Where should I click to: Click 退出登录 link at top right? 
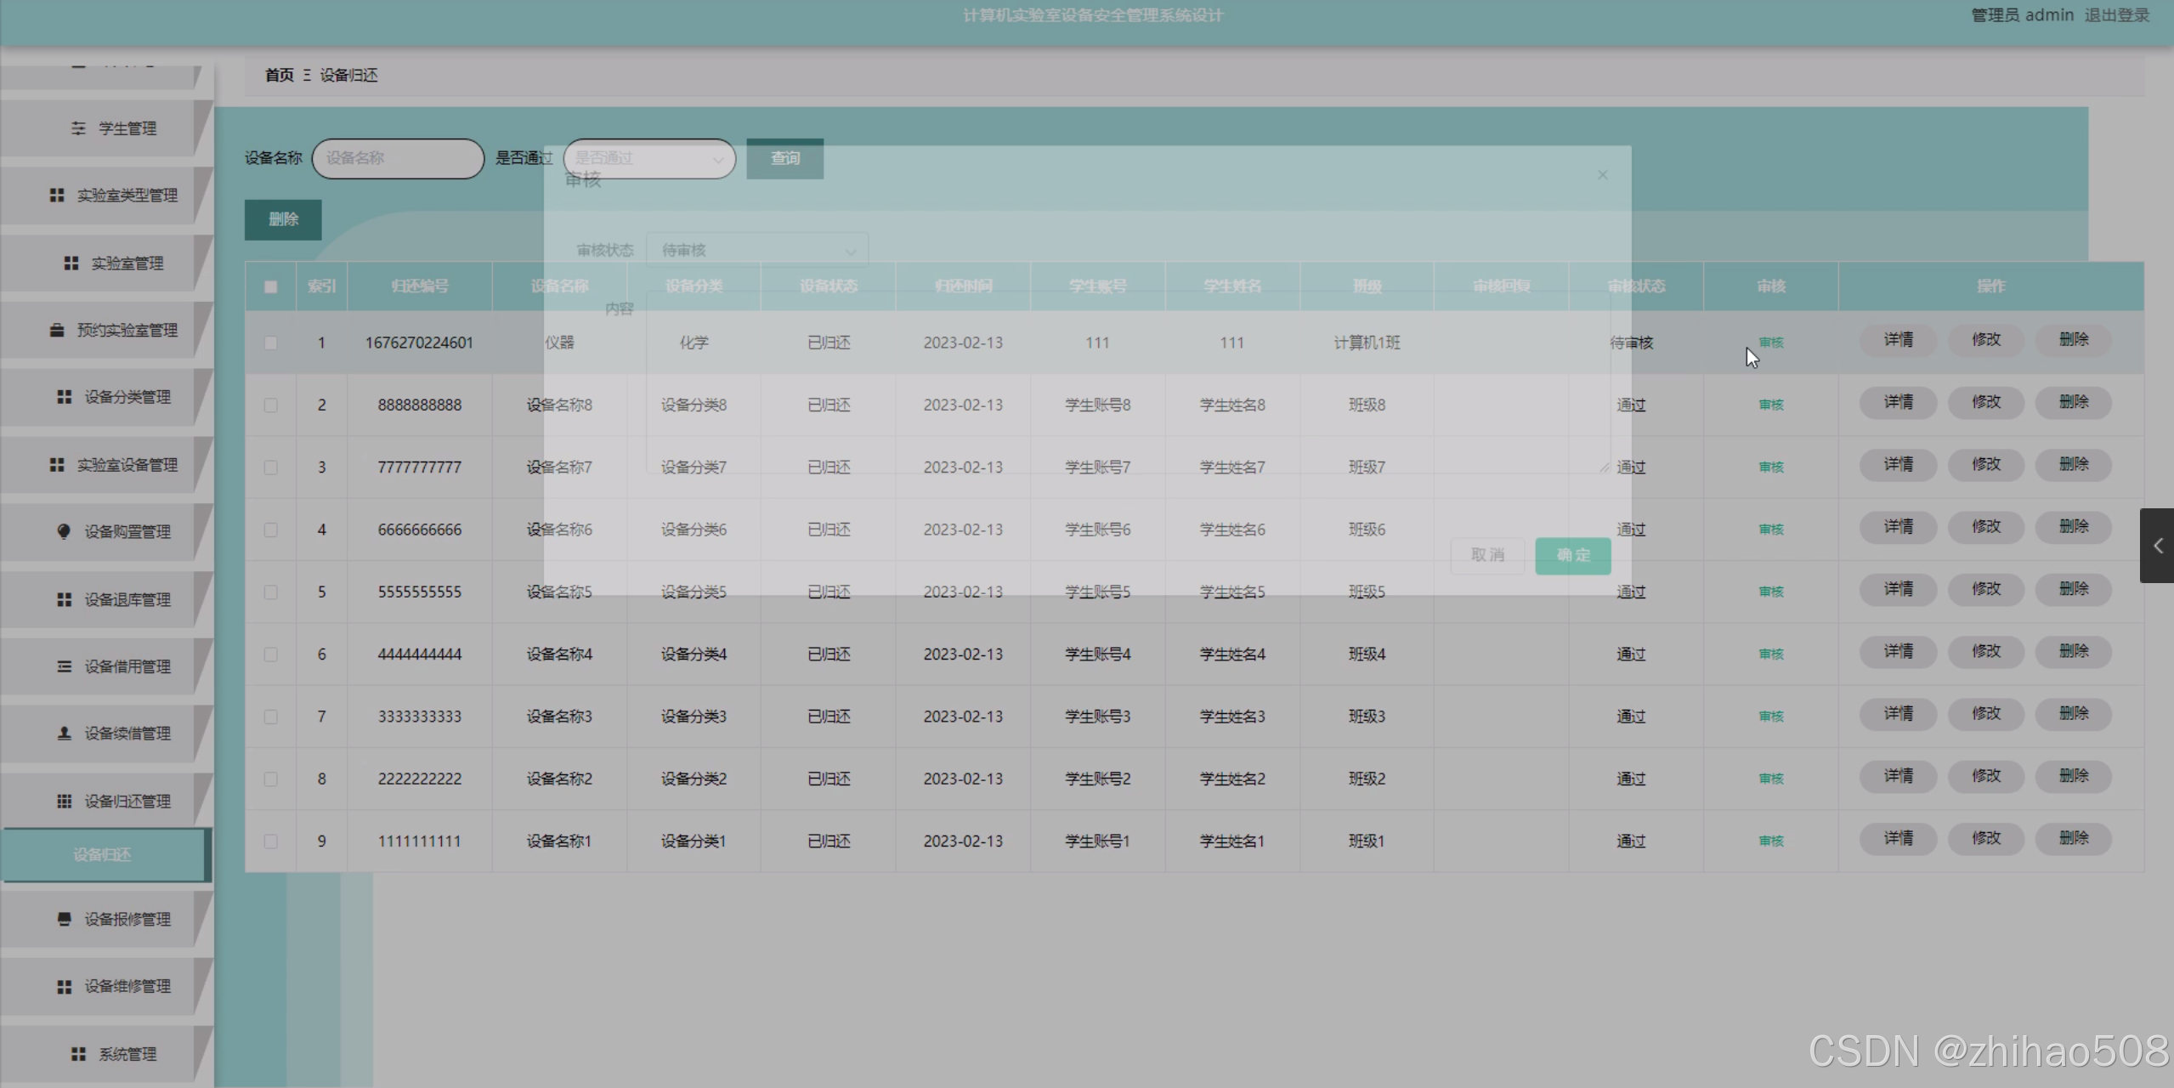pos(2115,15)
